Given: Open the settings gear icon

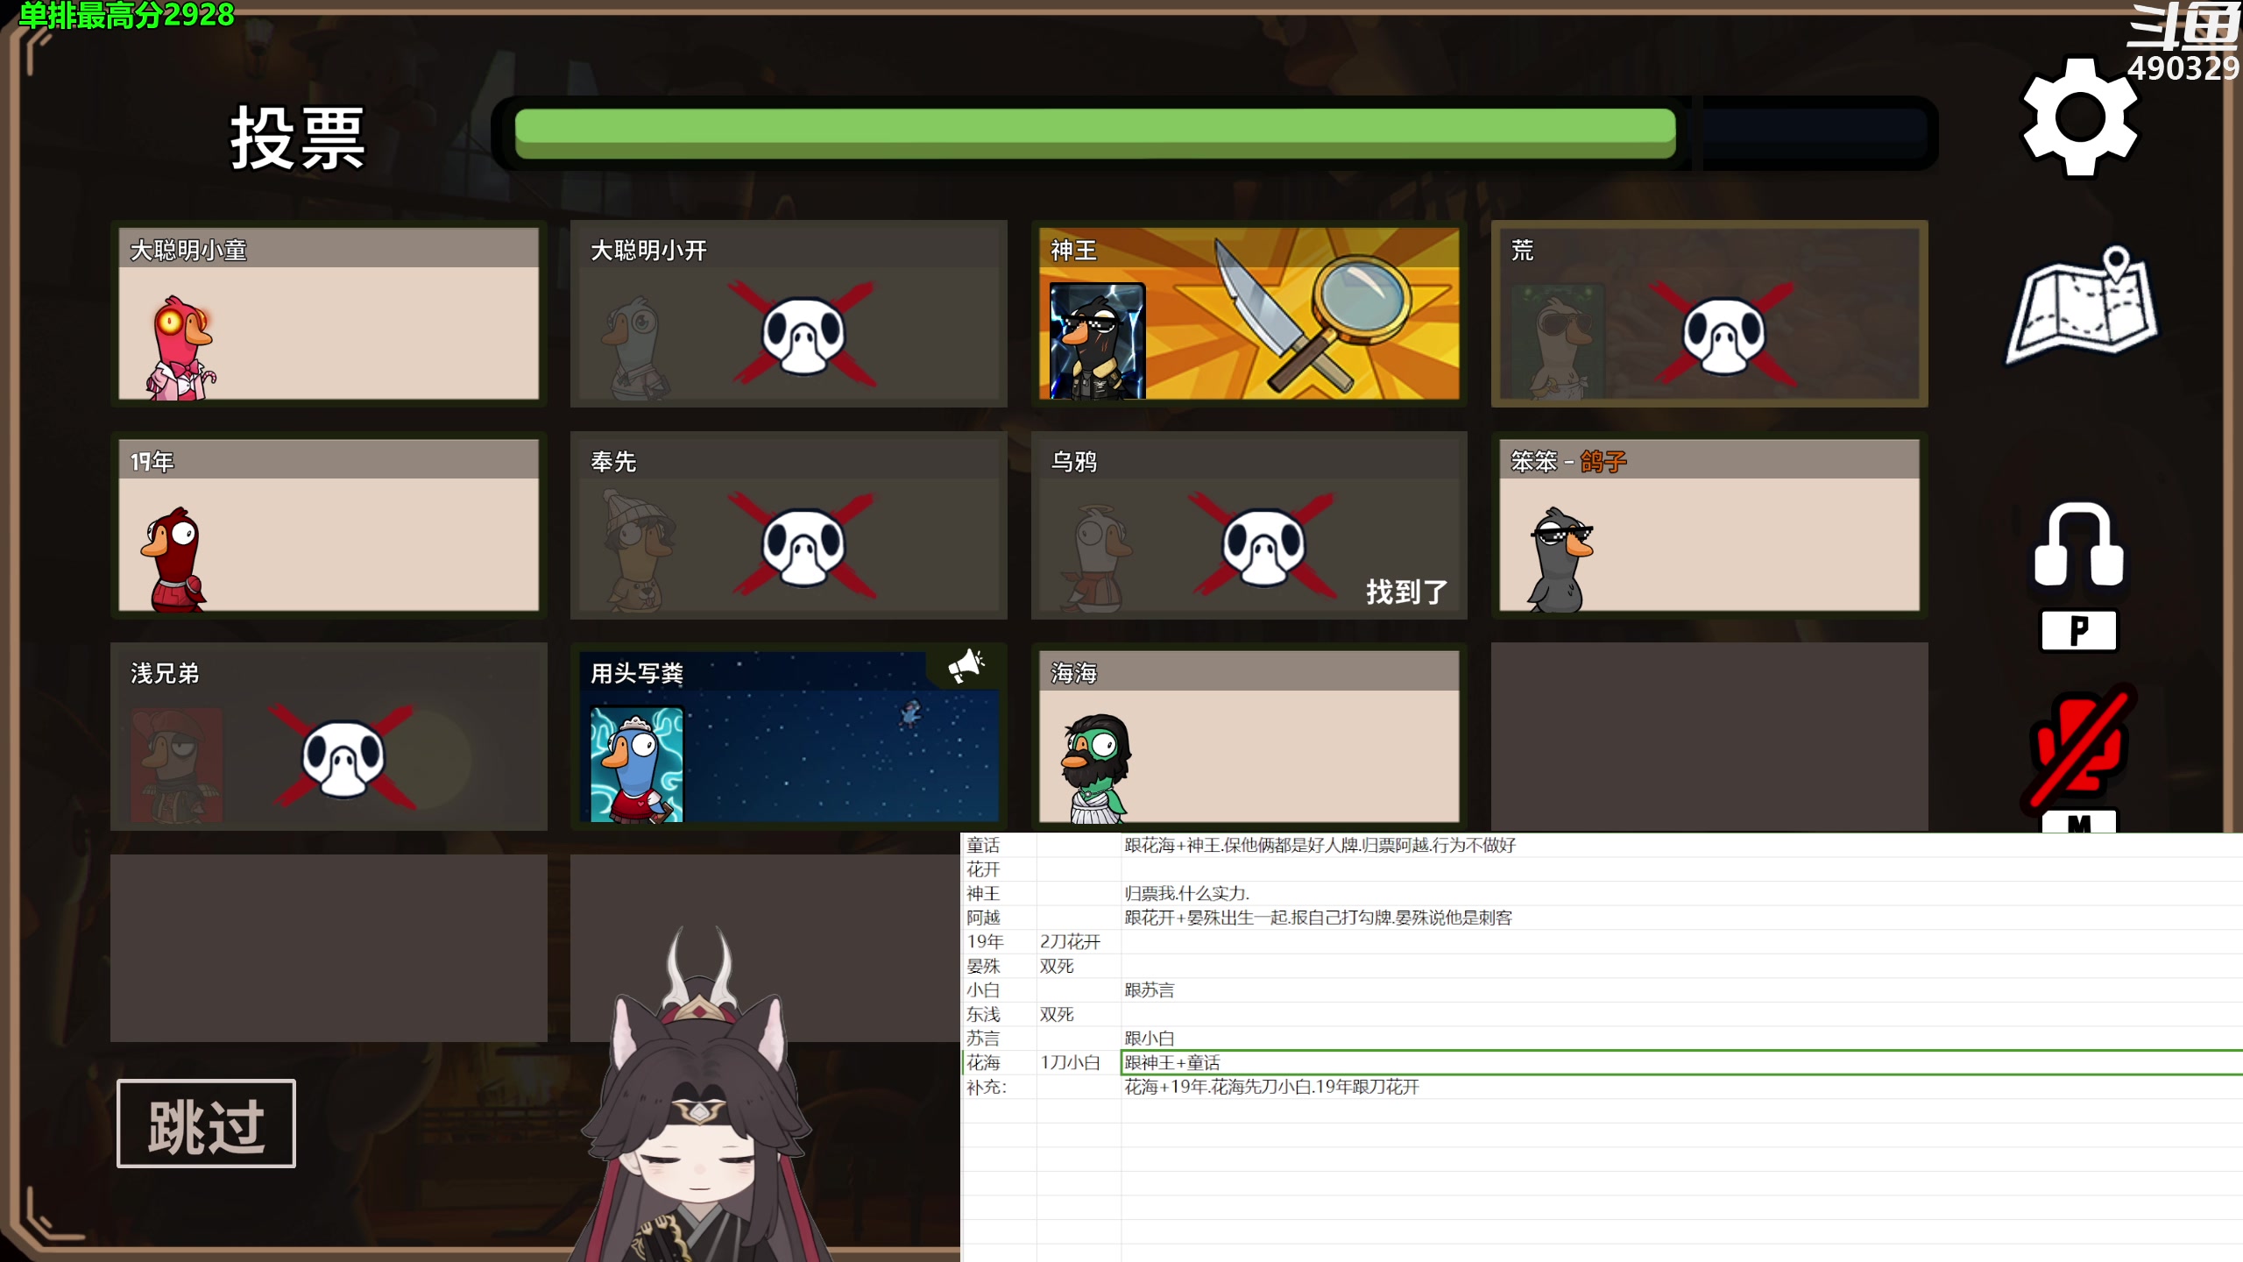Looking at the screenshot, I should [2080, 117].
